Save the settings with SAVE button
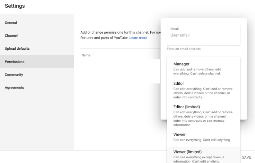The image size is (255, 163). 246,157
